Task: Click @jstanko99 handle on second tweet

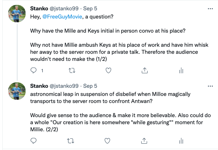Action: (x=64, y=86)
